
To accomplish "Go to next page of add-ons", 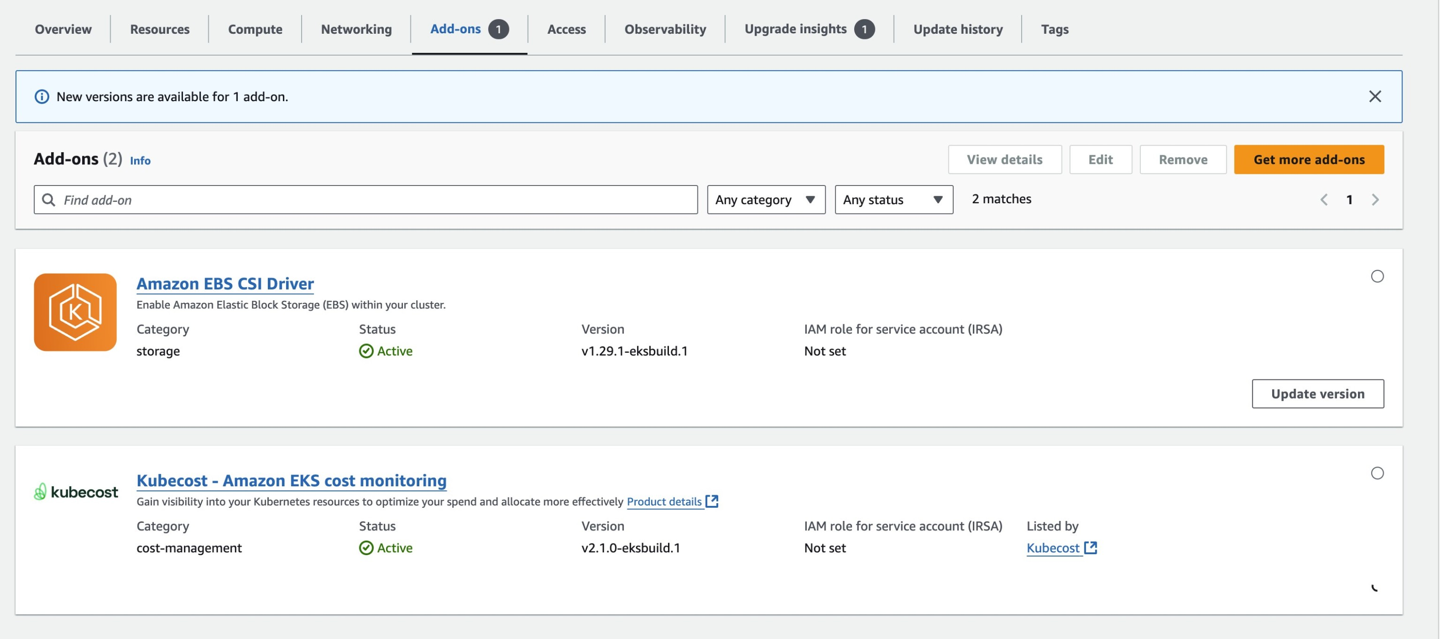I will [x=1374, y=200].
